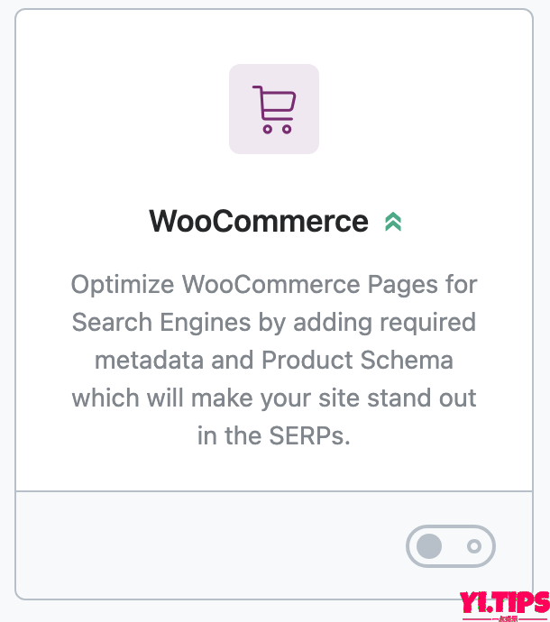Click the "which will make" description text
This screenshot has height=622, width=550.
[x=159, y=398]
